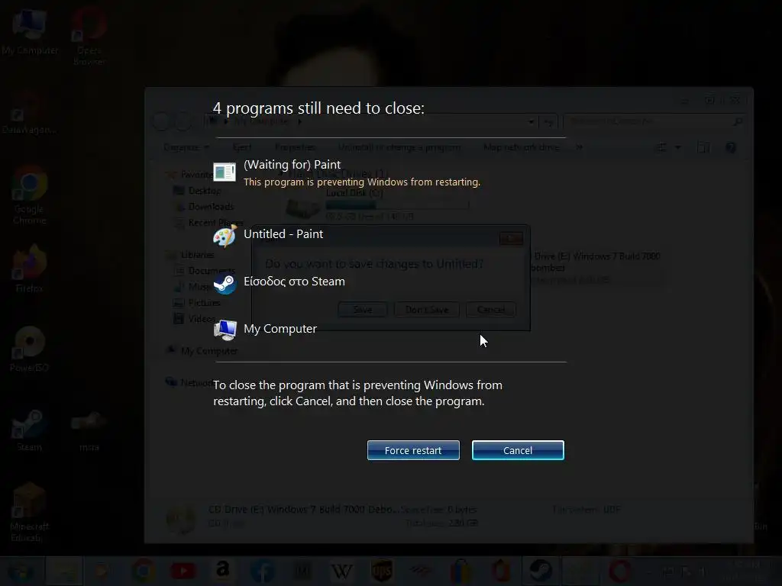Open the Firefox desktop shortcut
The width and height of the screenshot is (782, 586).
(x=30, y=268)
